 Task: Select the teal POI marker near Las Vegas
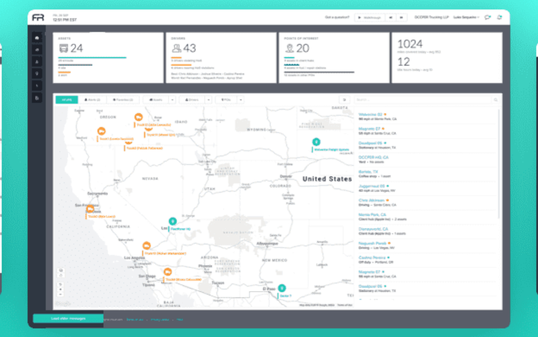coord(173,221)
